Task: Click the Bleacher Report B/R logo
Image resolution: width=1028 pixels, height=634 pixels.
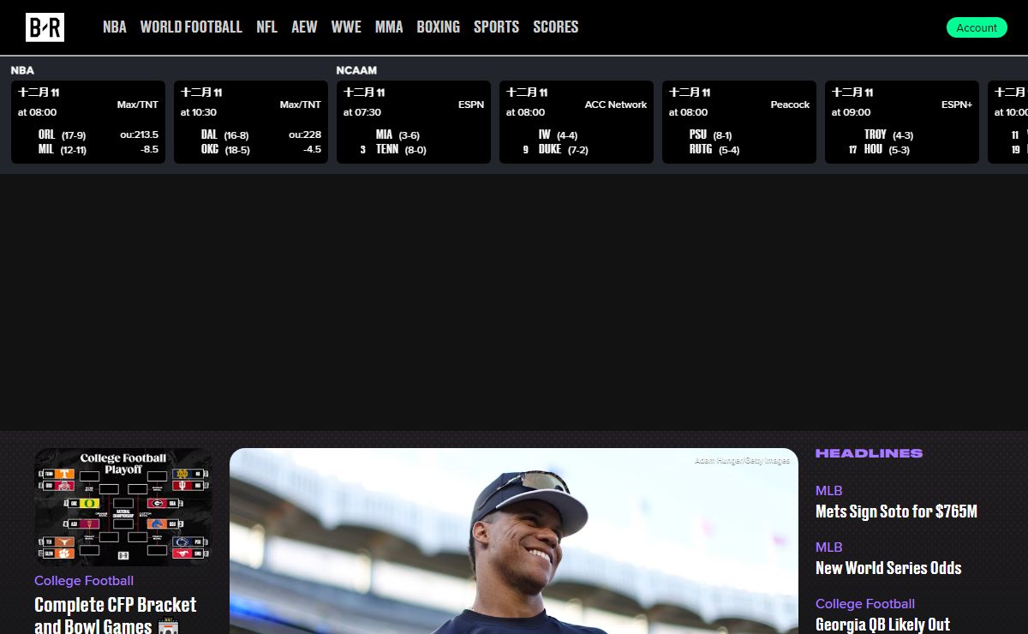Action: tap(45, 27)
